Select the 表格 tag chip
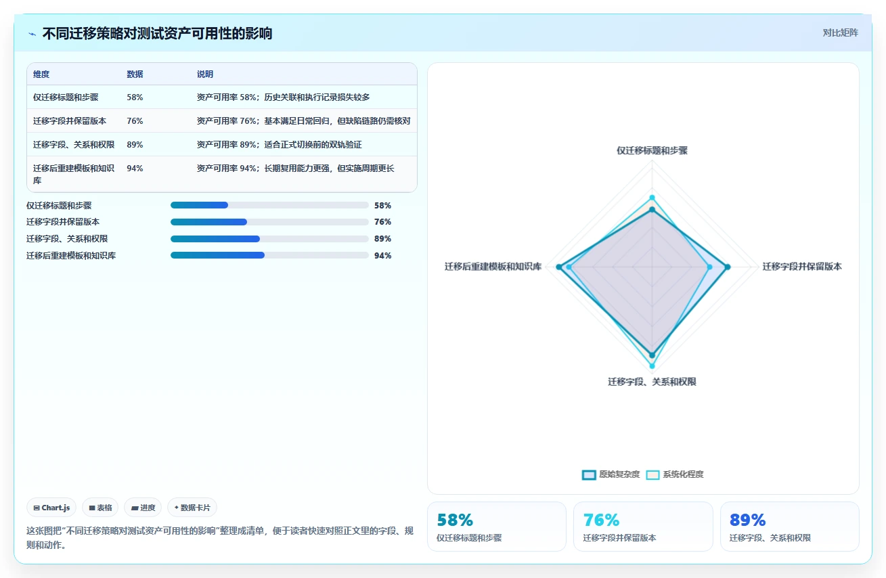This screenshot has width=886, height=578. 100,508
